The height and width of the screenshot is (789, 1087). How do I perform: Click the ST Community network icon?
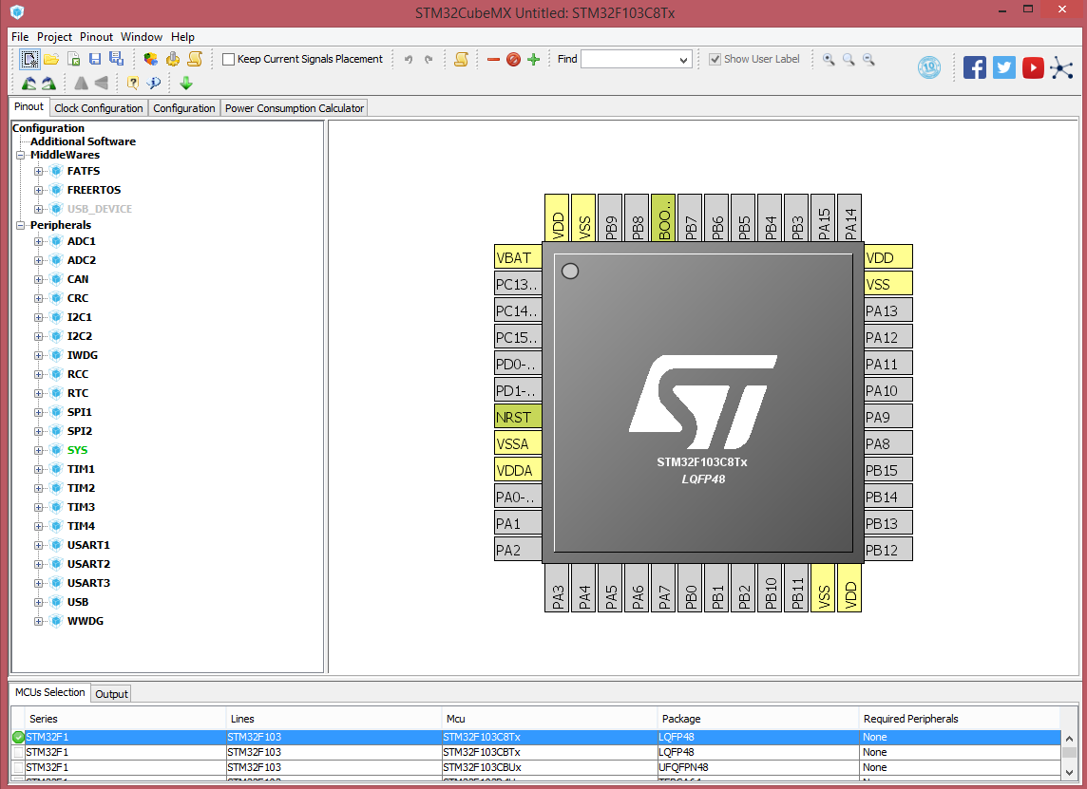(1061, 67)
